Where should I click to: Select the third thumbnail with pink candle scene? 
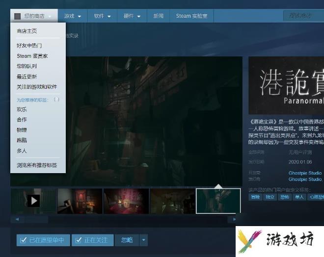[126, 201]
